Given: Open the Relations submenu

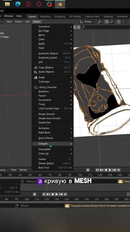Looking at the screenshot, I should (52, 91).
